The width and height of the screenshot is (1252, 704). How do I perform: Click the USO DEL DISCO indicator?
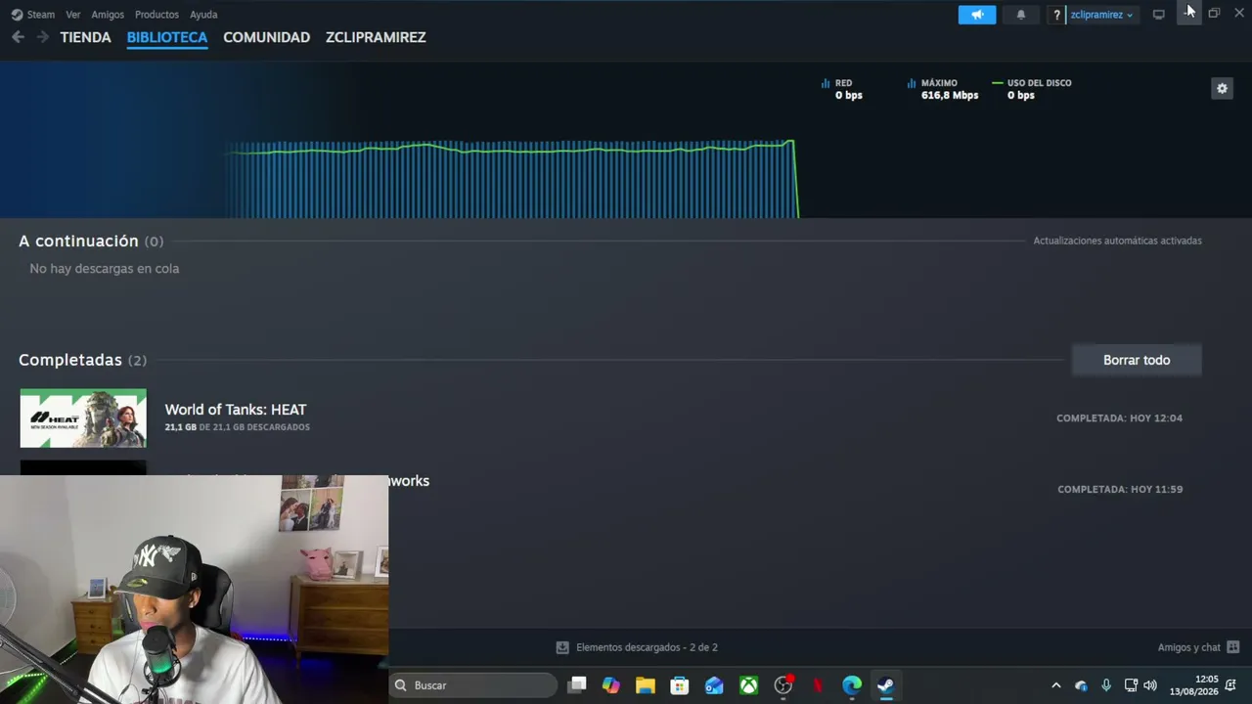click(1032, 89)
